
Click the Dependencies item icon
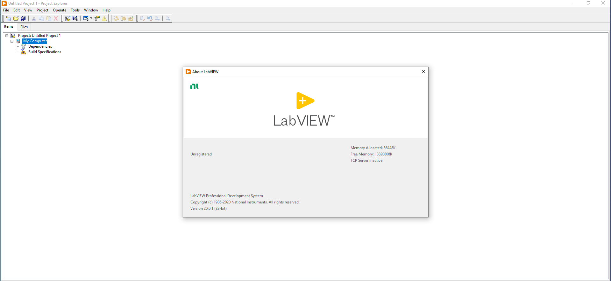tap(23, 46)
